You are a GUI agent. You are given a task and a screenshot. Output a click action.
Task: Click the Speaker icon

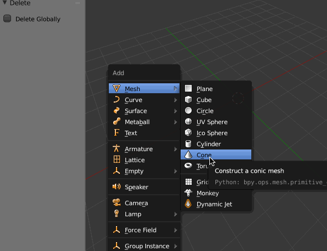point(117,186)
